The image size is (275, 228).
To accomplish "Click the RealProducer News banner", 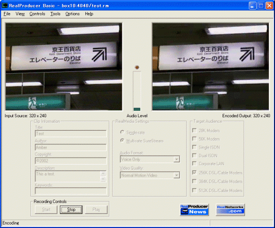I will click(194, 210).
